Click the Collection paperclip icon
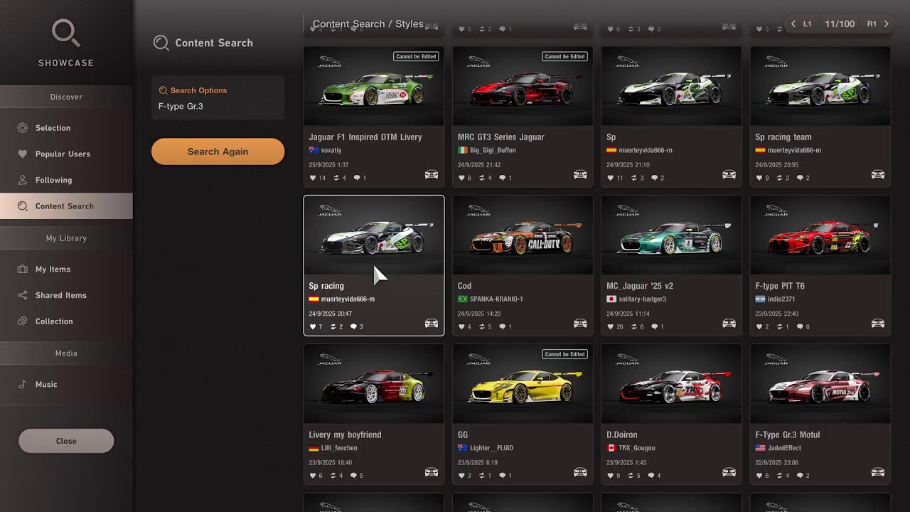 [23, 321]
